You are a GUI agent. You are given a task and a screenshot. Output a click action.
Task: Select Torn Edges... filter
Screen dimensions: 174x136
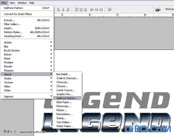tap(67, 122)
